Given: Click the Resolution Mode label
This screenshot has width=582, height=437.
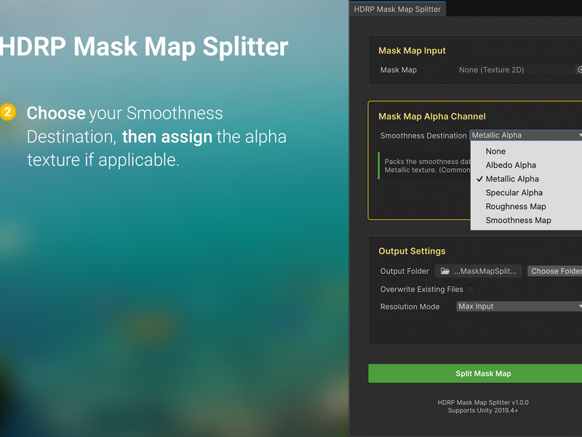Looking at the screenshot, I should coord(410,307).
